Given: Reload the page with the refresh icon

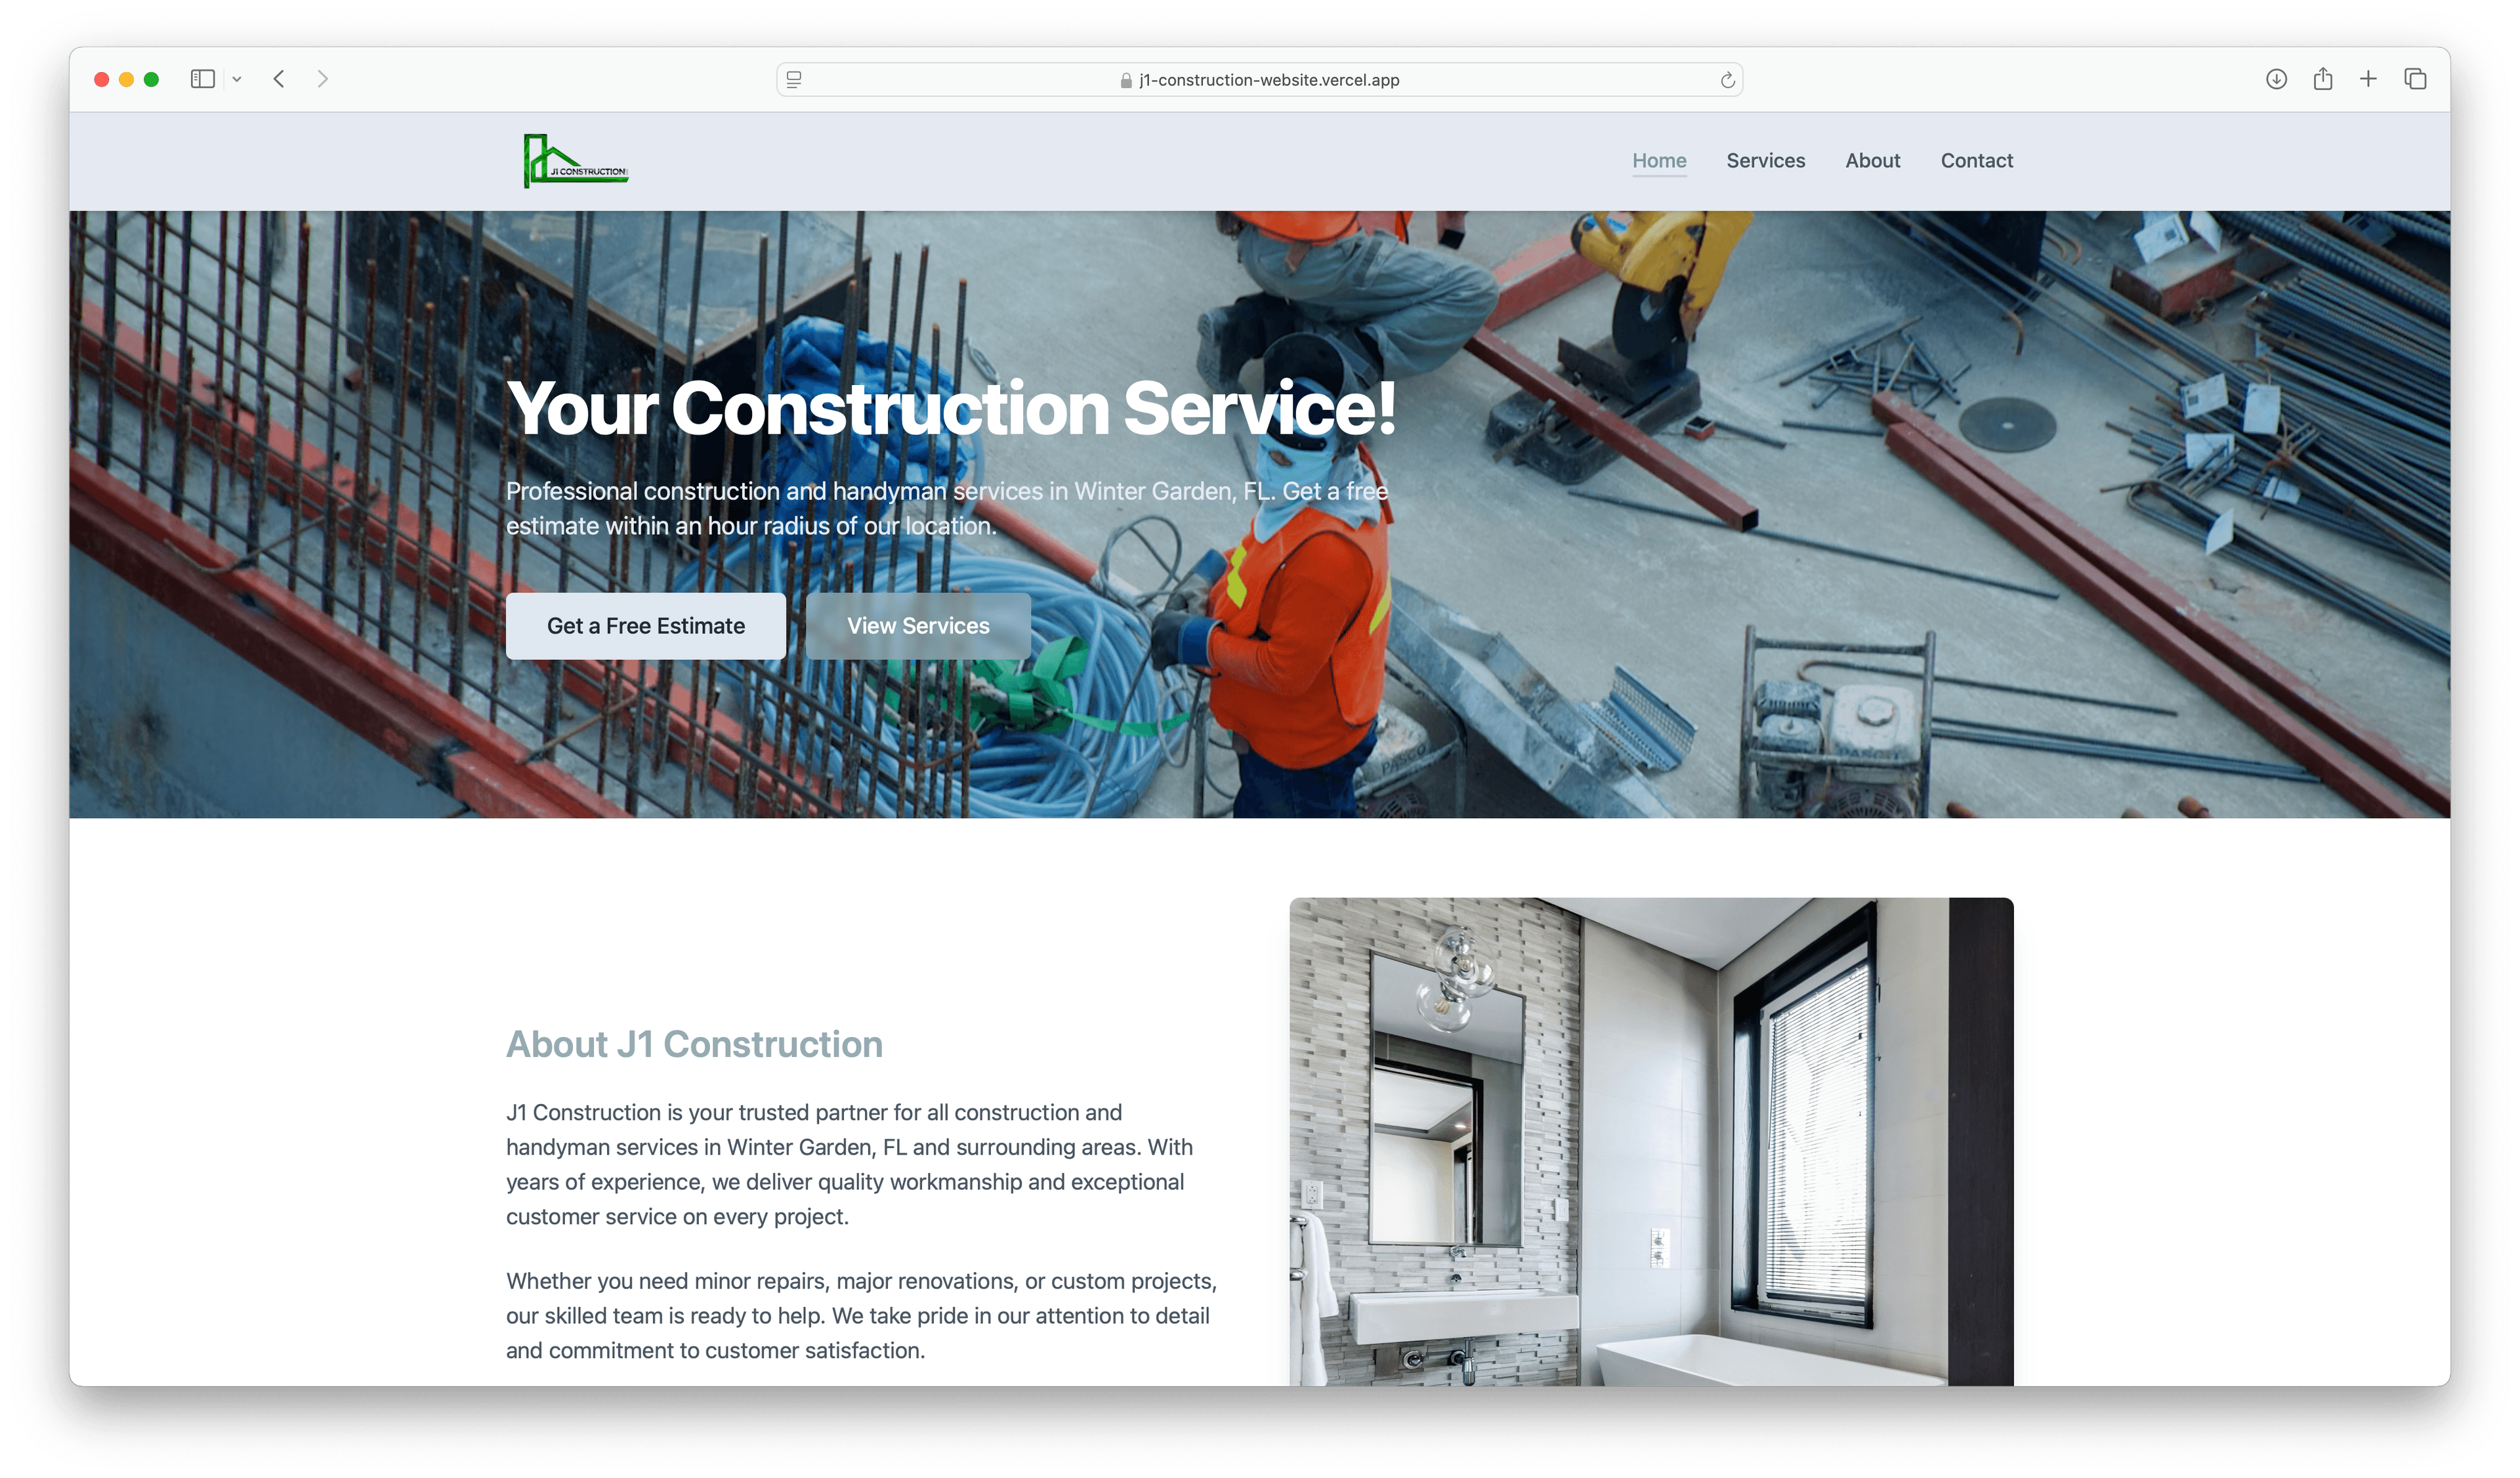Looking at the screenshot, I should pos(1727,80).
